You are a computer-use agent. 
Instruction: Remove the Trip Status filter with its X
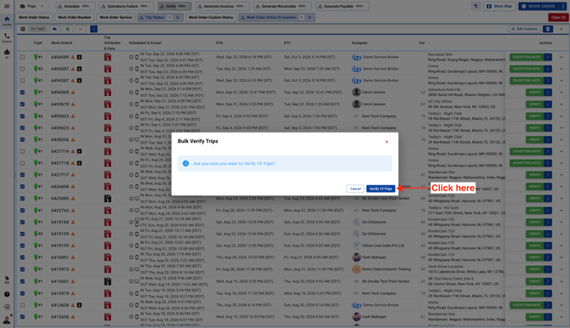pos(178,18)
